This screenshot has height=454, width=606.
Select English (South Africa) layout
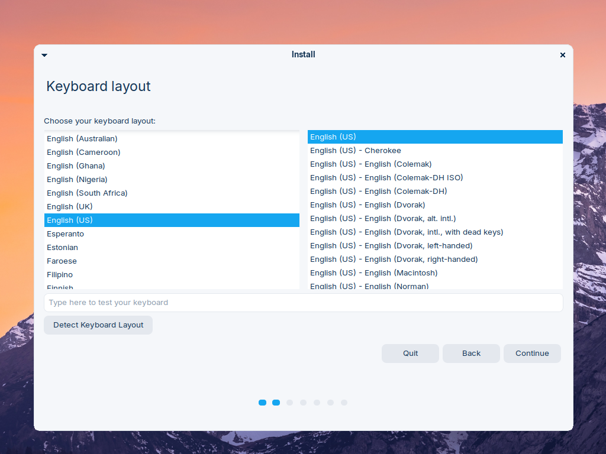[172, 193]
